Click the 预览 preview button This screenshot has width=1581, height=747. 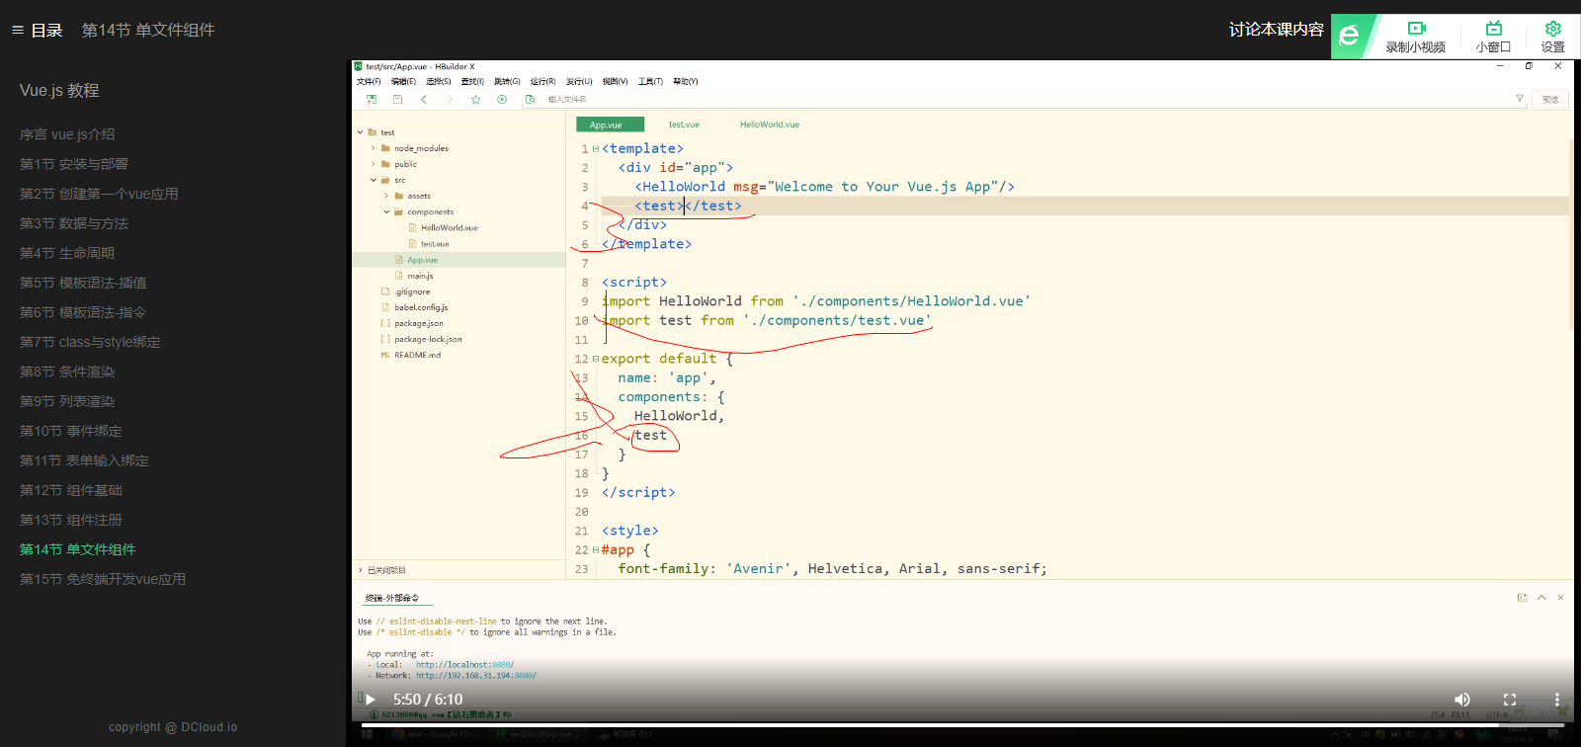[x=1550, y=100]
